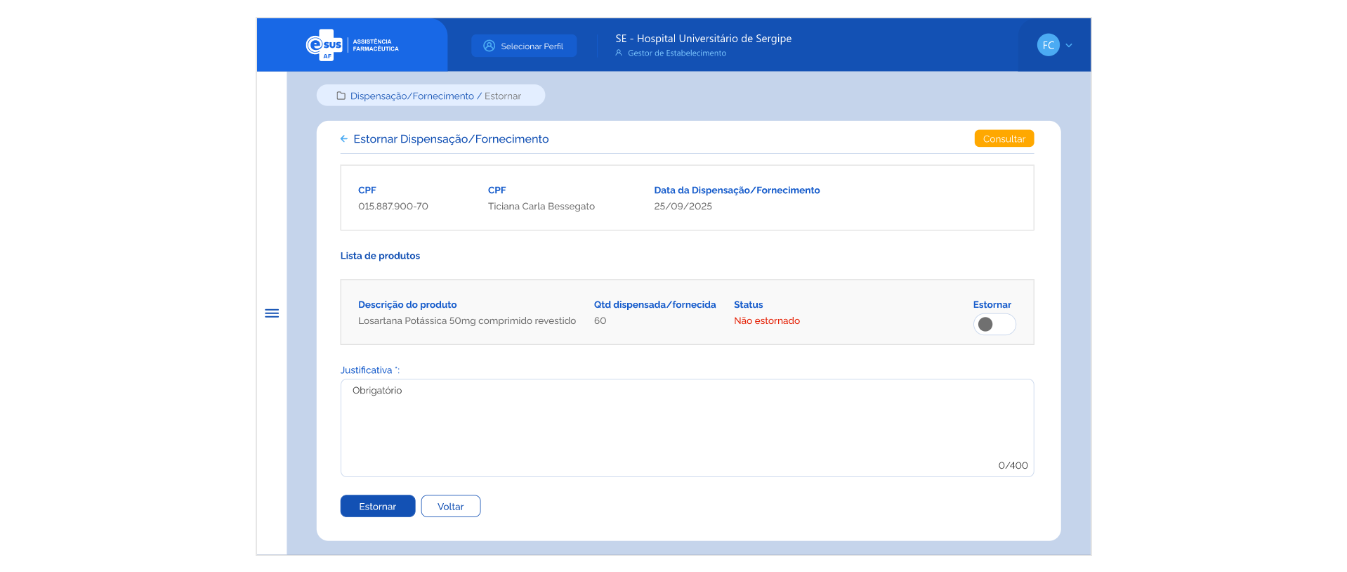Screen dimensions: 1347x572
Task: Click the folder icon in breadcrumb
Action: 341,96
